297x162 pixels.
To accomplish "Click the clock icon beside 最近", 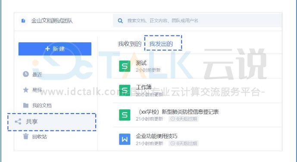I will coord(26,74).
